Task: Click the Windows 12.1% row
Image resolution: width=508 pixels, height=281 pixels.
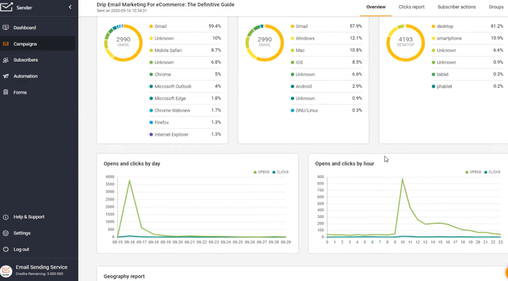Action: point(326,38)
